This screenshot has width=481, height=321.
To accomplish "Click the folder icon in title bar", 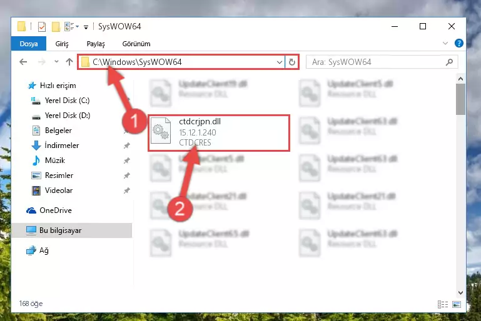I will click(x=21, y=26).
